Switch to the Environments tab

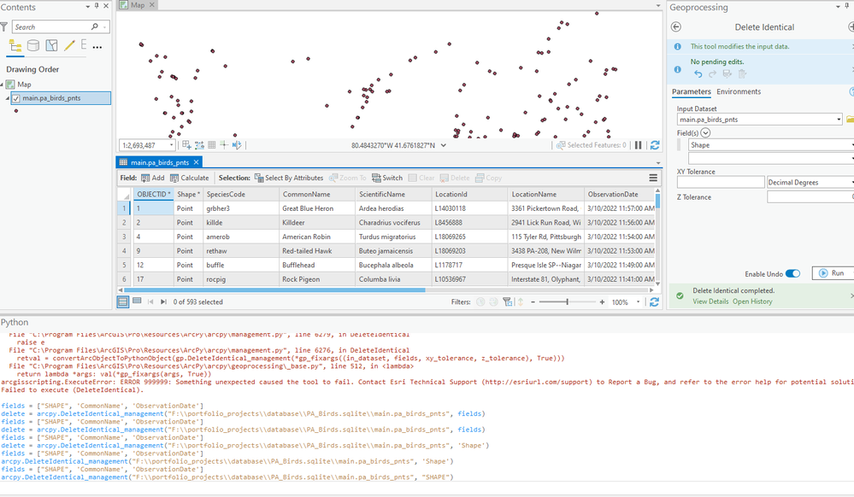(x=738, y=91)
